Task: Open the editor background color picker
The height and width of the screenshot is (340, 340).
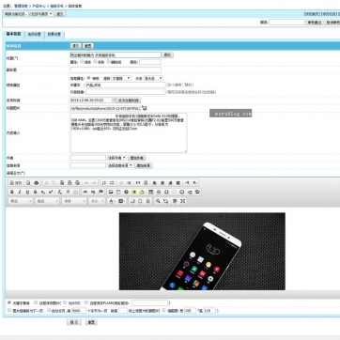Action: [121, 201]
